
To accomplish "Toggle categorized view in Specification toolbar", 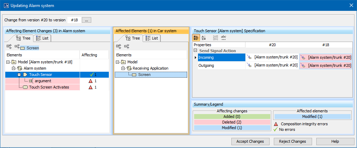I will (196, 37).
